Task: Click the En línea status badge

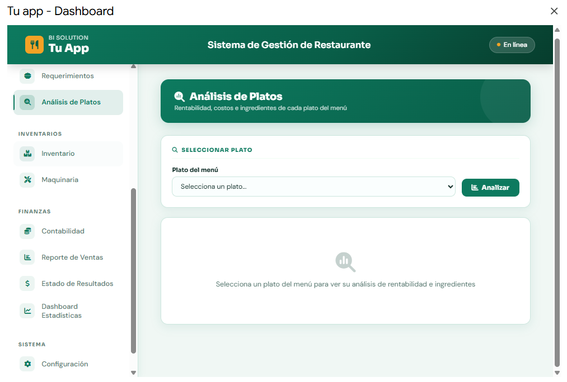Action: (512, 45)
